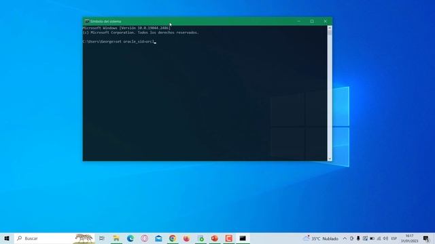Screen dimensions: 435x244
Task: Maximize the Command Prompt window
Action: pos(312,21)
